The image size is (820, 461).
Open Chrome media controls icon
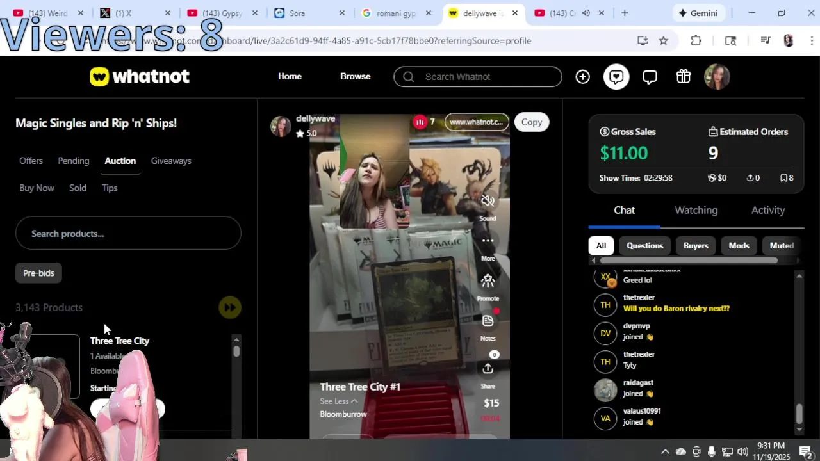click(765, 40)
